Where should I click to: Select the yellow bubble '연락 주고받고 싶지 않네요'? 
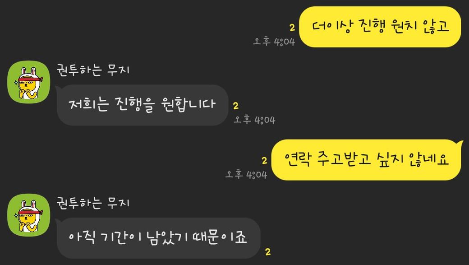point(367,160)
